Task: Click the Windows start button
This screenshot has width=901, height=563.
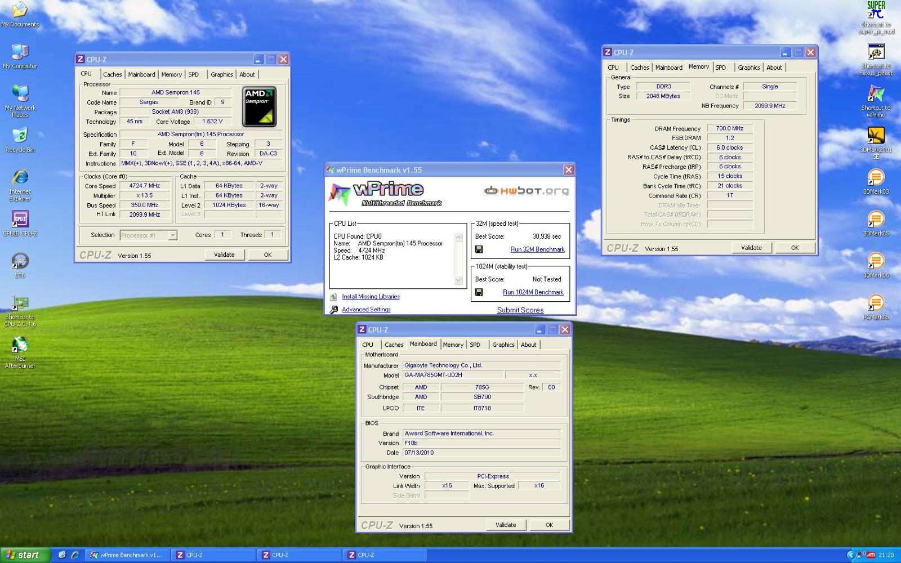Action: point(24,555)
